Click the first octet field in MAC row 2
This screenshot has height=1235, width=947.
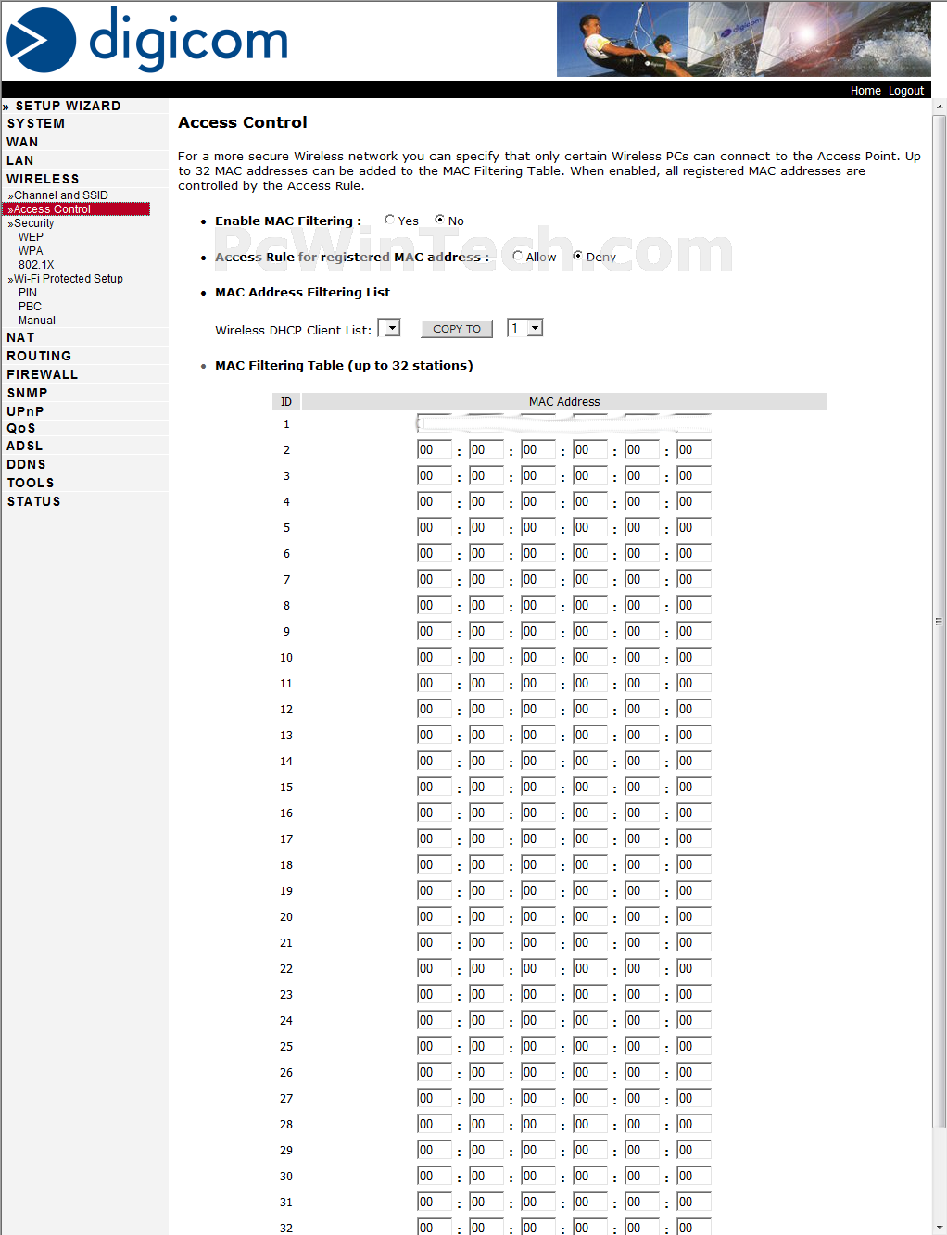coord(435,449)
